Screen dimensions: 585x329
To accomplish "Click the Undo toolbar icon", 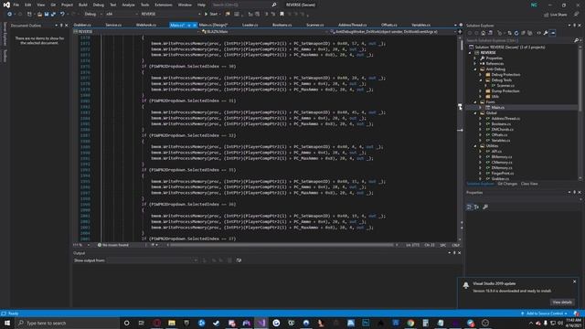I will (62, 15).
